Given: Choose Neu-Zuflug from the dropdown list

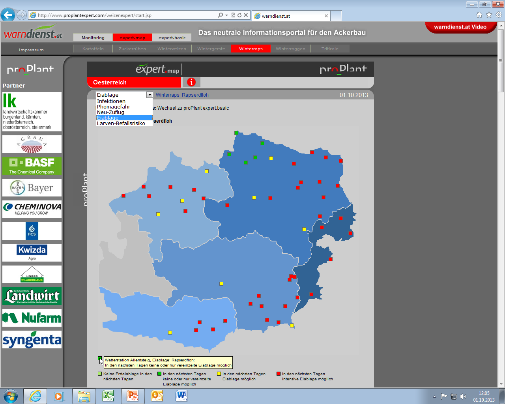Looking at the screenshot, I should [x=124, y=112].
